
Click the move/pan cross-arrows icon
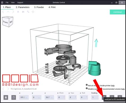(33, 12)
